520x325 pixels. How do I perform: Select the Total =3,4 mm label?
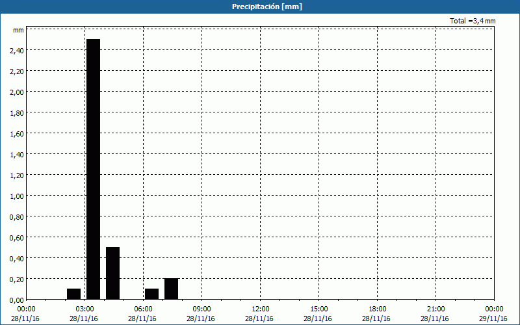click(473, 21)
